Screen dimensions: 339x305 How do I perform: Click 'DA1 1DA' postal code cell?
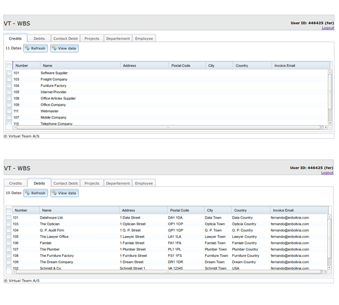click(x=175, y=217)
